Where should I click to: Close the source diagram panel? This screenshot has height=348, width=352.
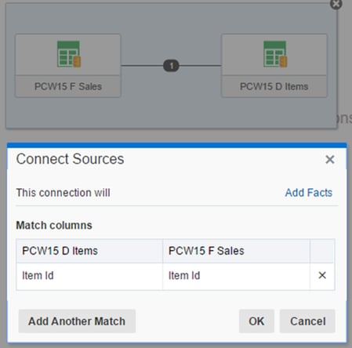click(336, 4)
